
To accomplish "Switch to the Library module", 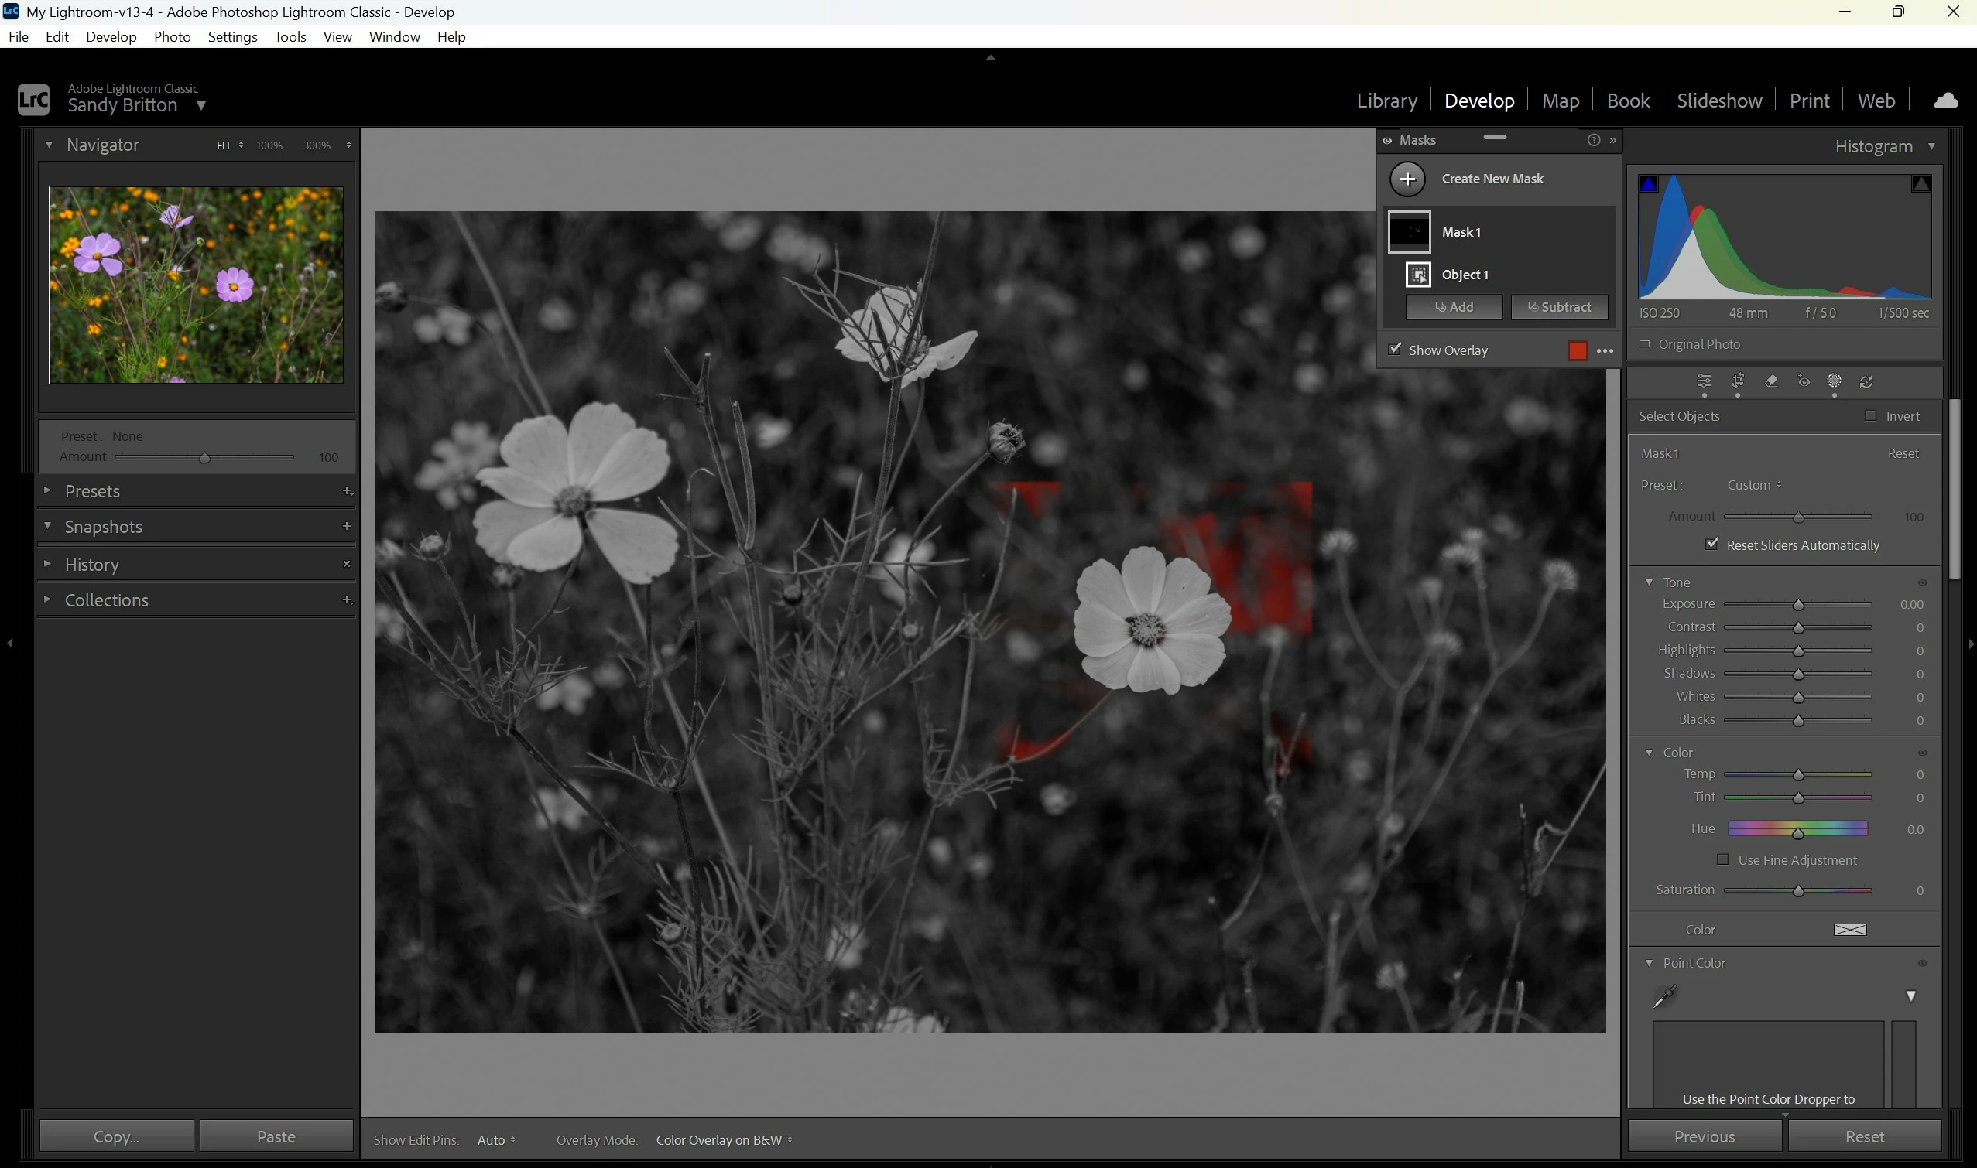I will [1386, 101].
